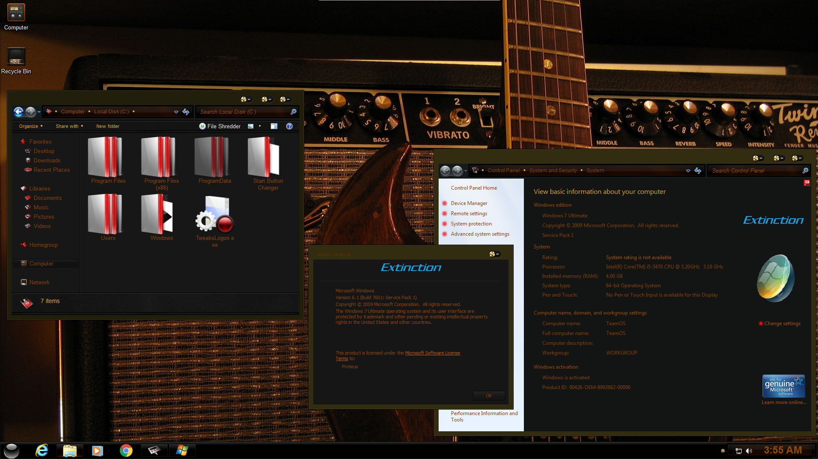Open Remote settings link
Screen dimensions: 818x459
[x=469, y=214]
